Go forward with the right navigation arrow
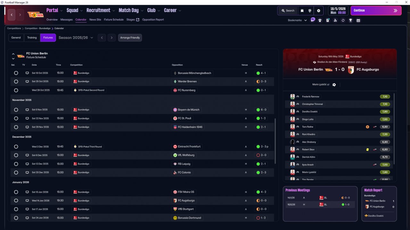This screenshot has height=230, width=410. (20, 15)
